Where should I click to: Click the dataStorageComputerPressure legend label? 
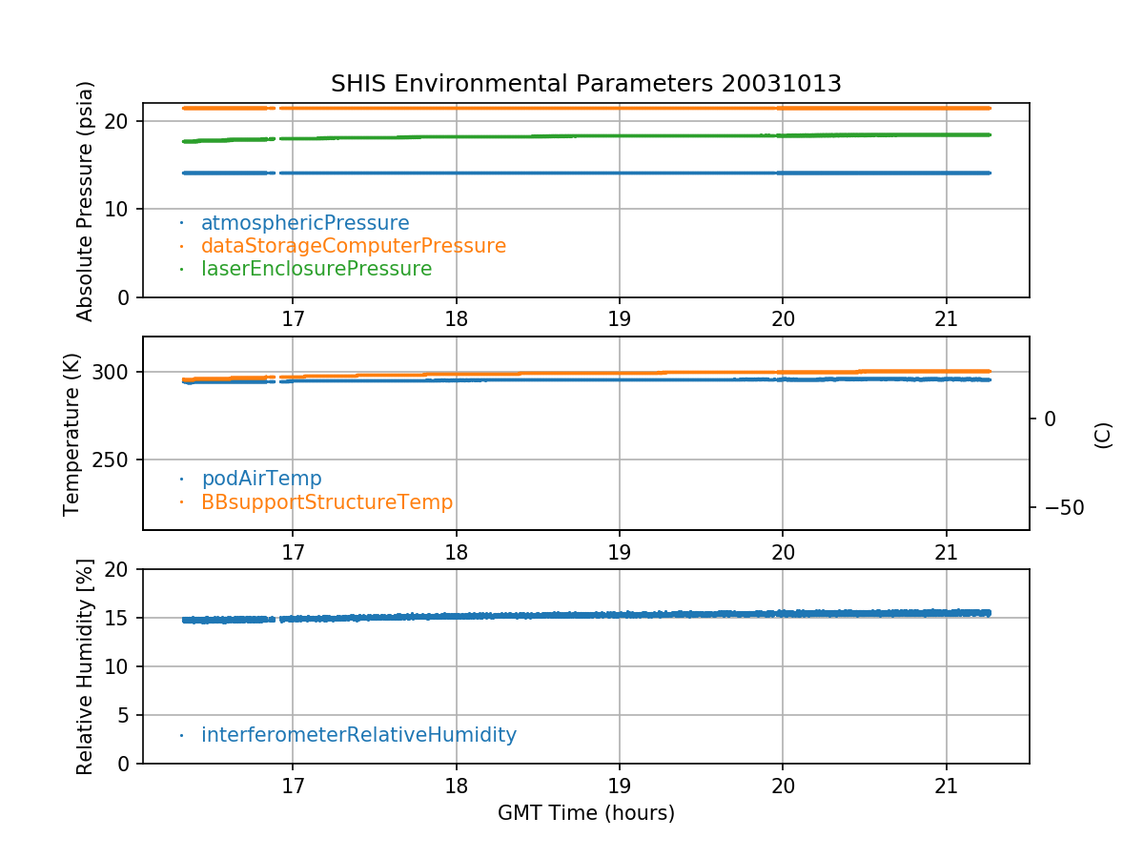[353, 246]
